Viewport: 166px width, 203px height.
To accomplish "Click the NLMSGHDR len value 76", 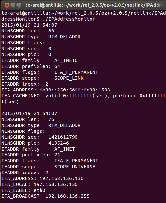I will 51,119.
